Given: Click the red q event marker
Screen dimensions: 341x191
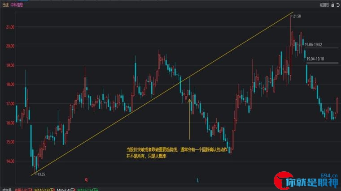Looking at the screenshot, I should pyautogui.click(x=86, y=179).
